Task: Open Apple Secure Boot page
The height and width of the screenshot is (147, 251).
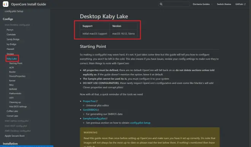Action: pos(14,136)
